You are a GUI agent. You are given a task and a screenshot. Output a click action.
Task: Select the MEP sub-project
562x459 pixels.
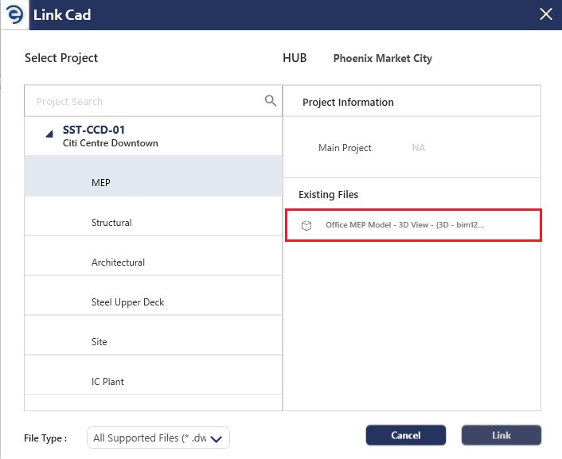pyautogui.click(x=154, y=176)
